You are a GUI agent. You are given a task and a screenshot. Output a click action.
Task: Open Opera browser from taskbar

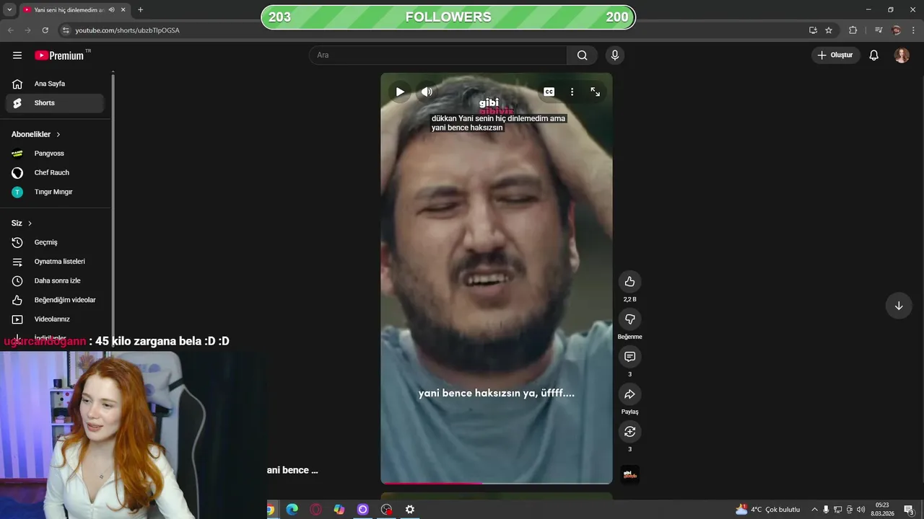point(315,510)
